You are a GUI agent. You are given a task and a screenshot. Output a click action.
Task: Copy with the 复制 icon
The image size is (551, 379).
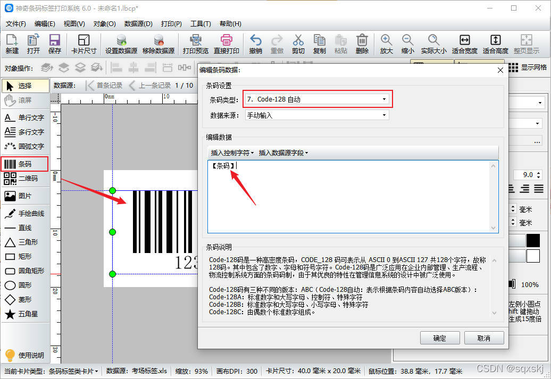(x=320, y=44)
